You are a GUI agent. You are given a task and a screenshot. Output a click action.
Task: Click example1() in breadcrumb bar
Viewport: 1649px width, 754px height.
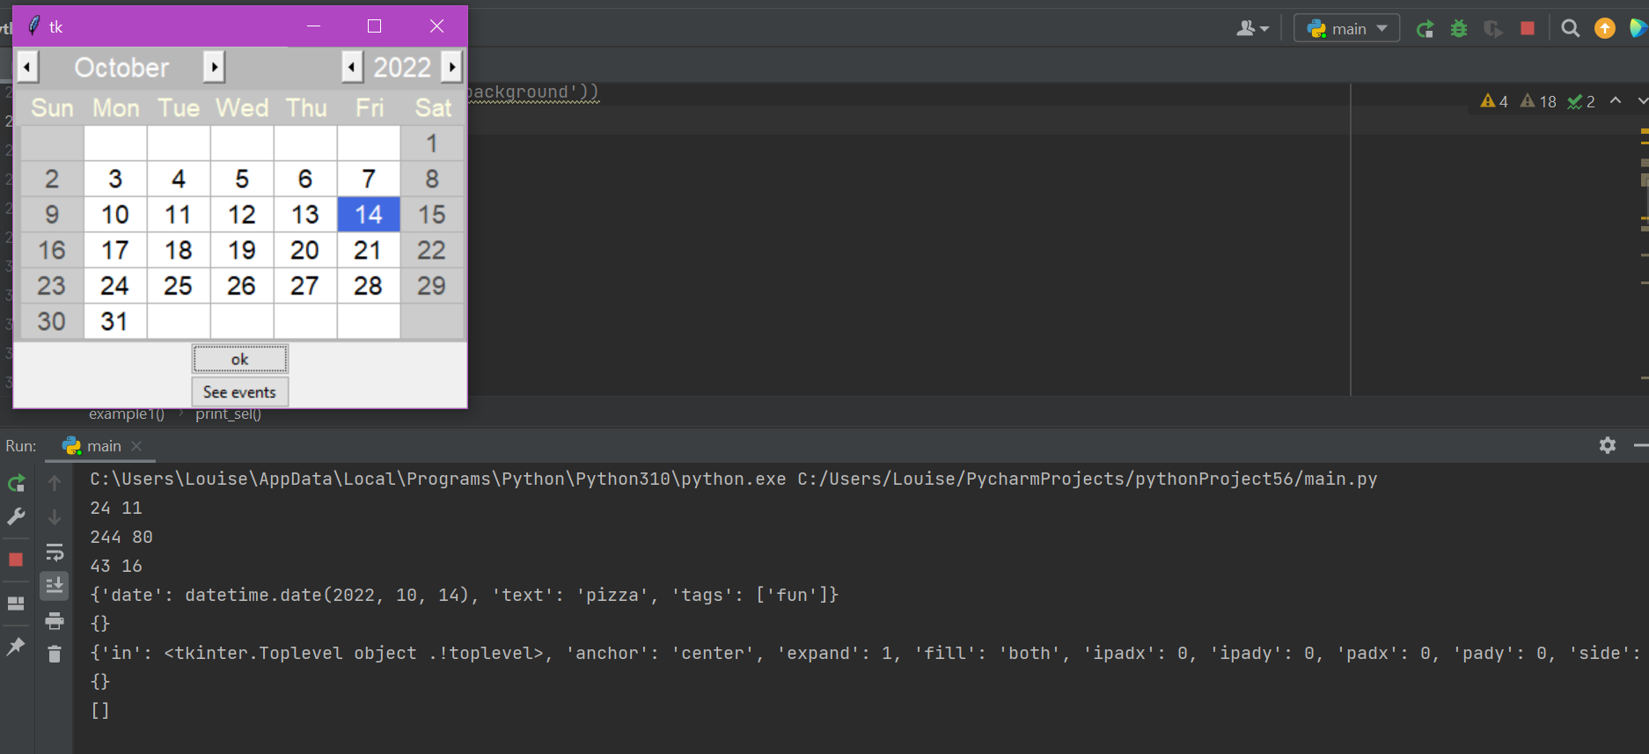(x=127, y=414)
